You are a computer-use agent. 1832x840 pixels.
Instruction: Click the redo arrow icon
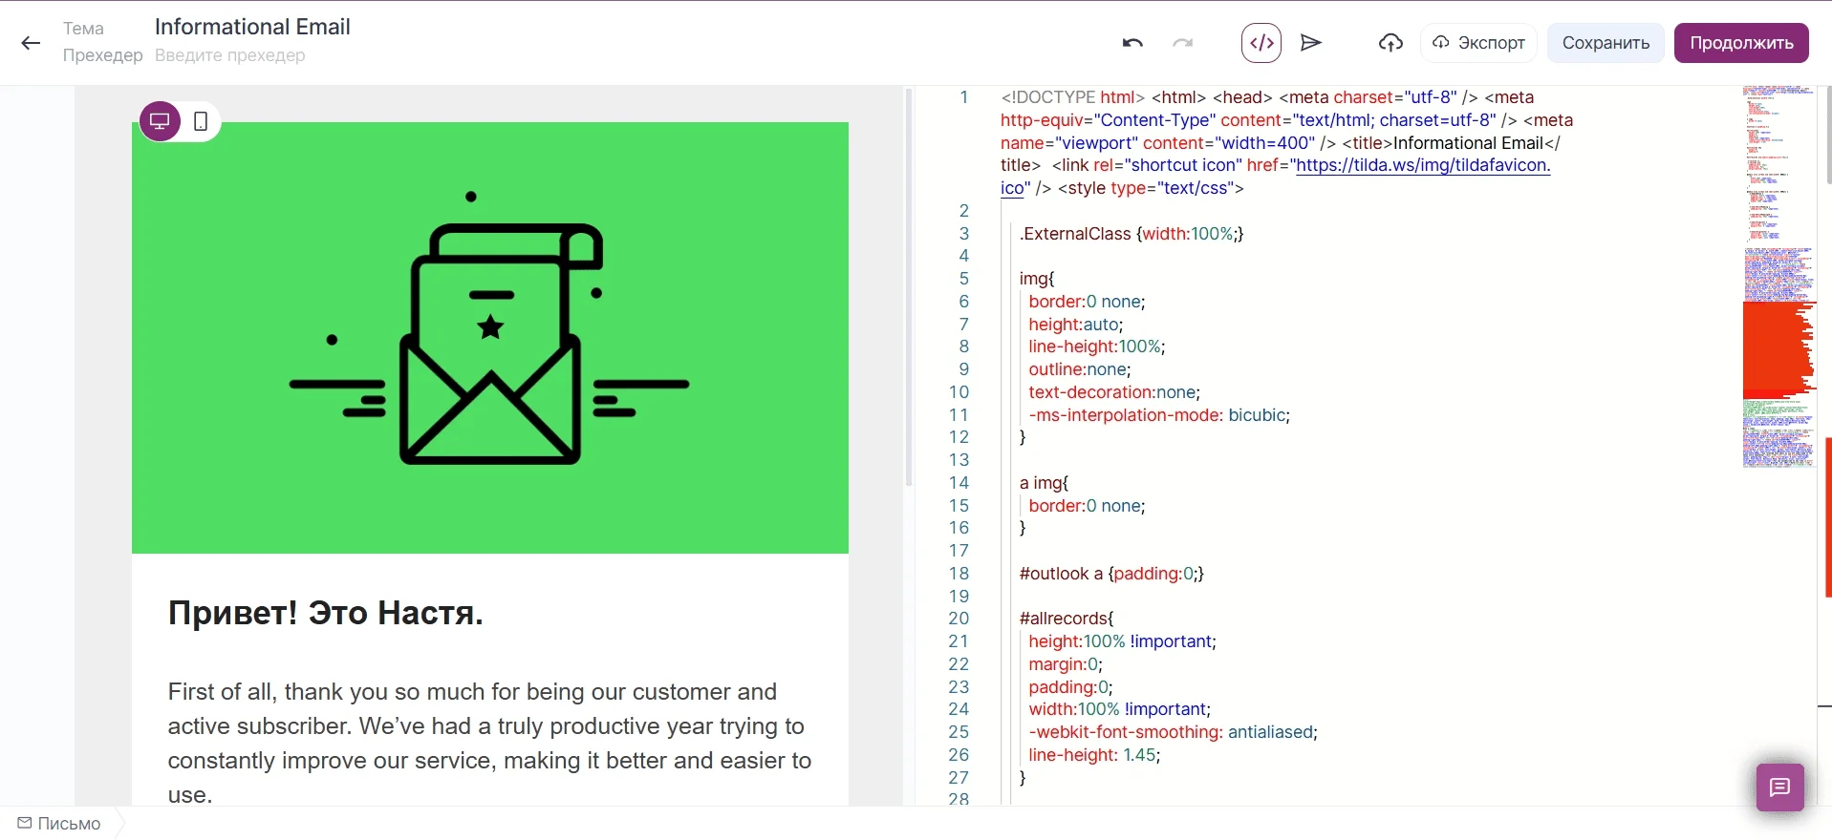[1183, 43]
